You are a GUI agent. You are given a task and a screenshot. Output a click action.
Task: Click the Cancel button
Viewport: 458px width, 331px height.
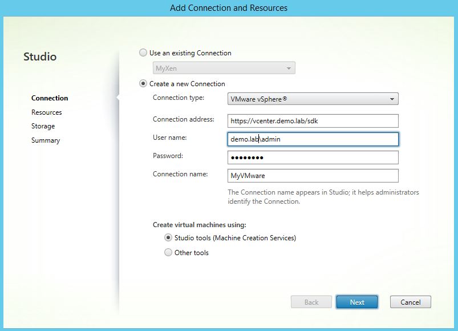click(x=410, y=302)
